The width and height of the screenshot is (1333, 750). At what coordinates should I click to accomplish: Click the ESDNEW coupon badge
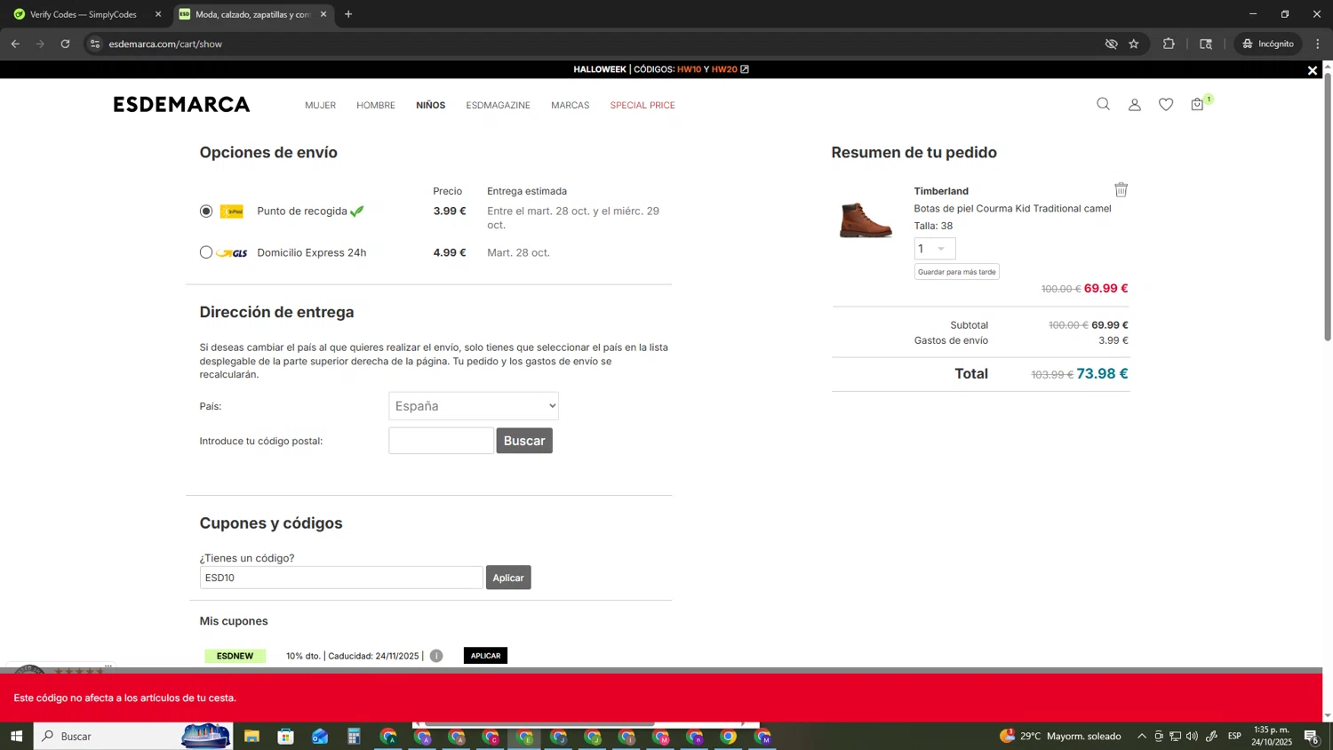235,656
